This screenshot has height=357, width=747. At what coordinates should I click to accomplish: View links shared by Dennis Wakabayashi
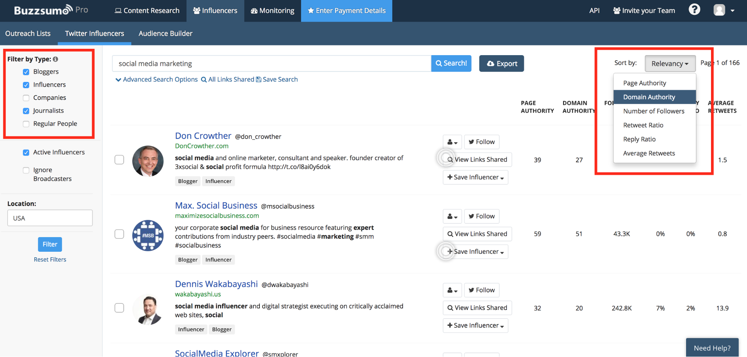click(x=477, y=308)
